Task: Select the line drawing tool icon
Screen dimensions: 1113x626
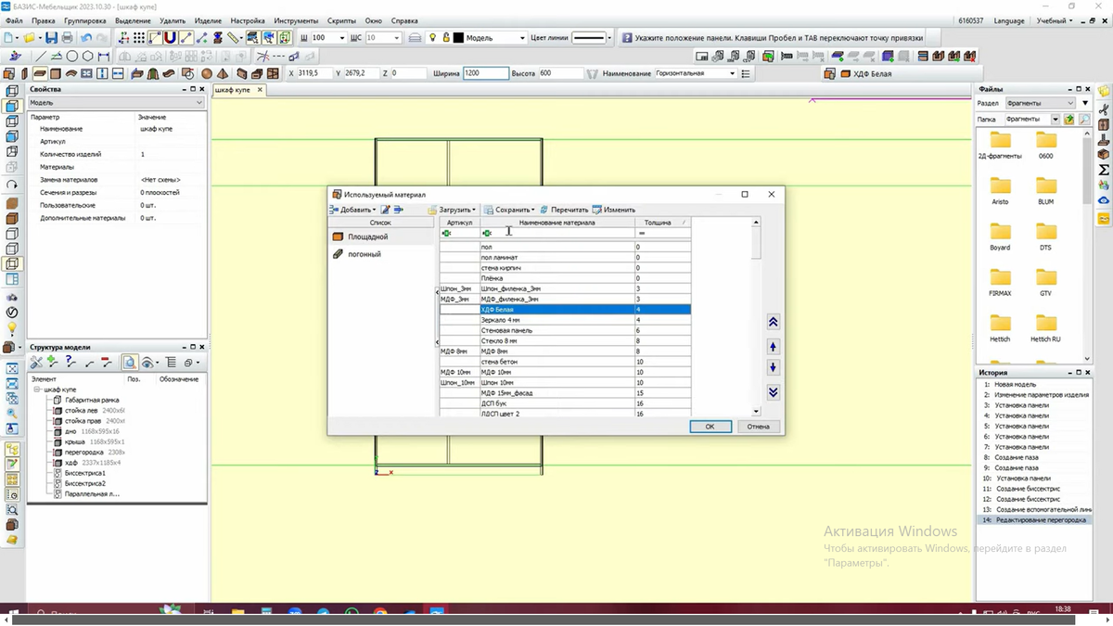Action: click(41, 57)
